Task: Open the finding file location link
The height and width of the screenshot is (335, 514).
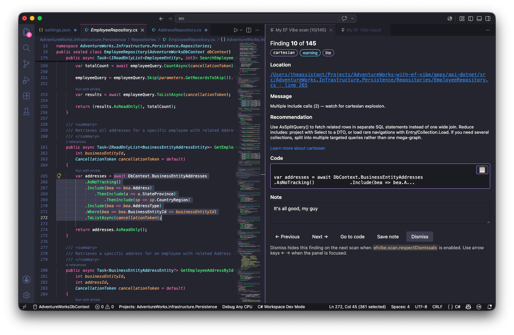Action: 379,80
